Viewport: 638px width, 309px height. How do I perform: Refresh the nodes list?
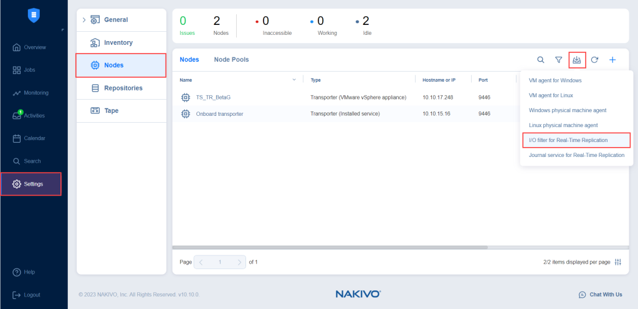coord(594,60)
